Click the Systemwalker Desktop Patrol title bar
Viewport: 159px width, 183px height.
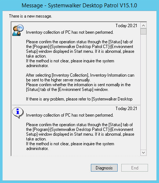[x=79, y=6]
